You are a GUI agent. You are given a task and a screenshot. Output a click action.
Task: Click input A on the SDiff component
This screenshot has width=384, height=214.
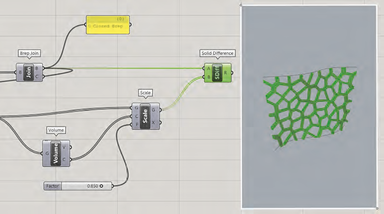208,69
